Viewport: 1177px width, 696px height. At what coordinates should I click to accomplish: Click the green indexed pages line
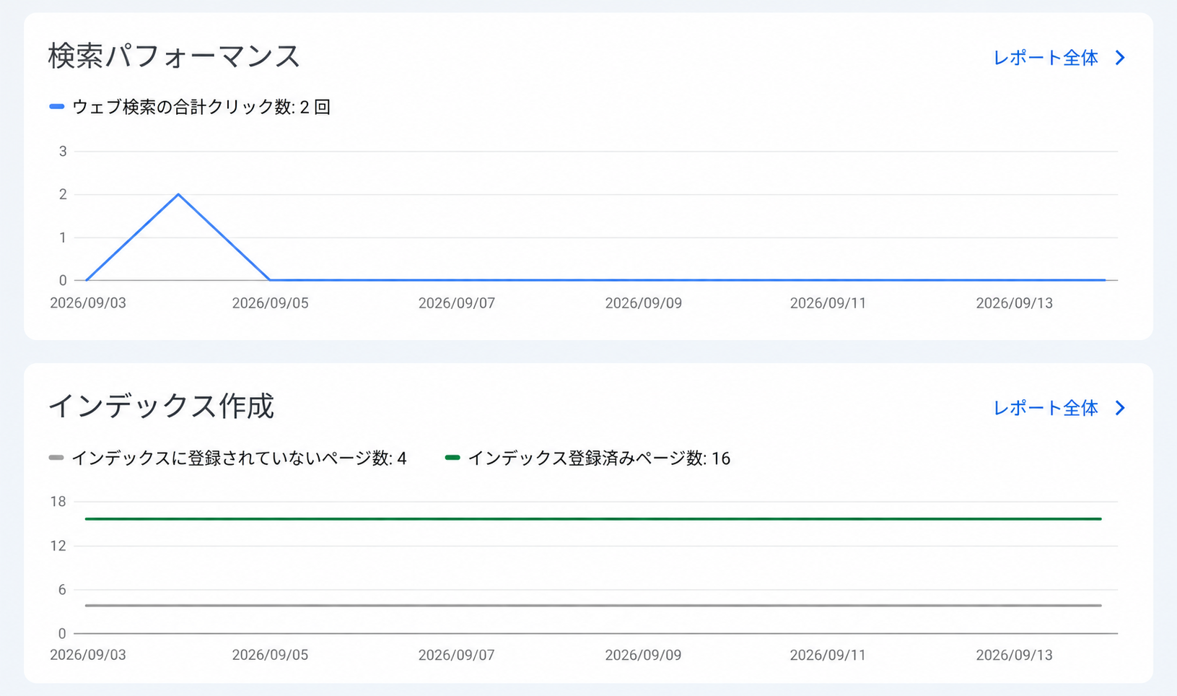(x=593, y=518)
